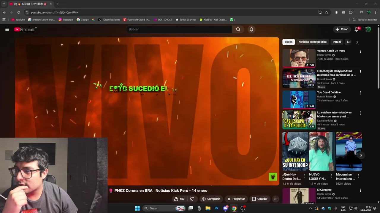Open YouTube bookmark in the bookmarks bar
Screen dimensions: 380x213
click(x=18, y=20)
